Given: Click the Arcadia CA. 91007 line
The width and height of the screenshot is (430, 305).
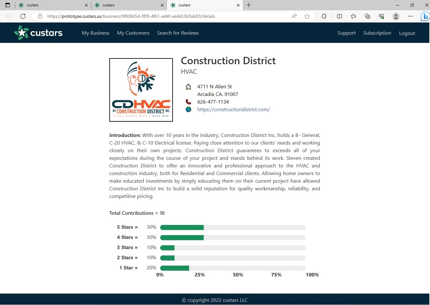Looking at the screenshot, I should point(218,94).
